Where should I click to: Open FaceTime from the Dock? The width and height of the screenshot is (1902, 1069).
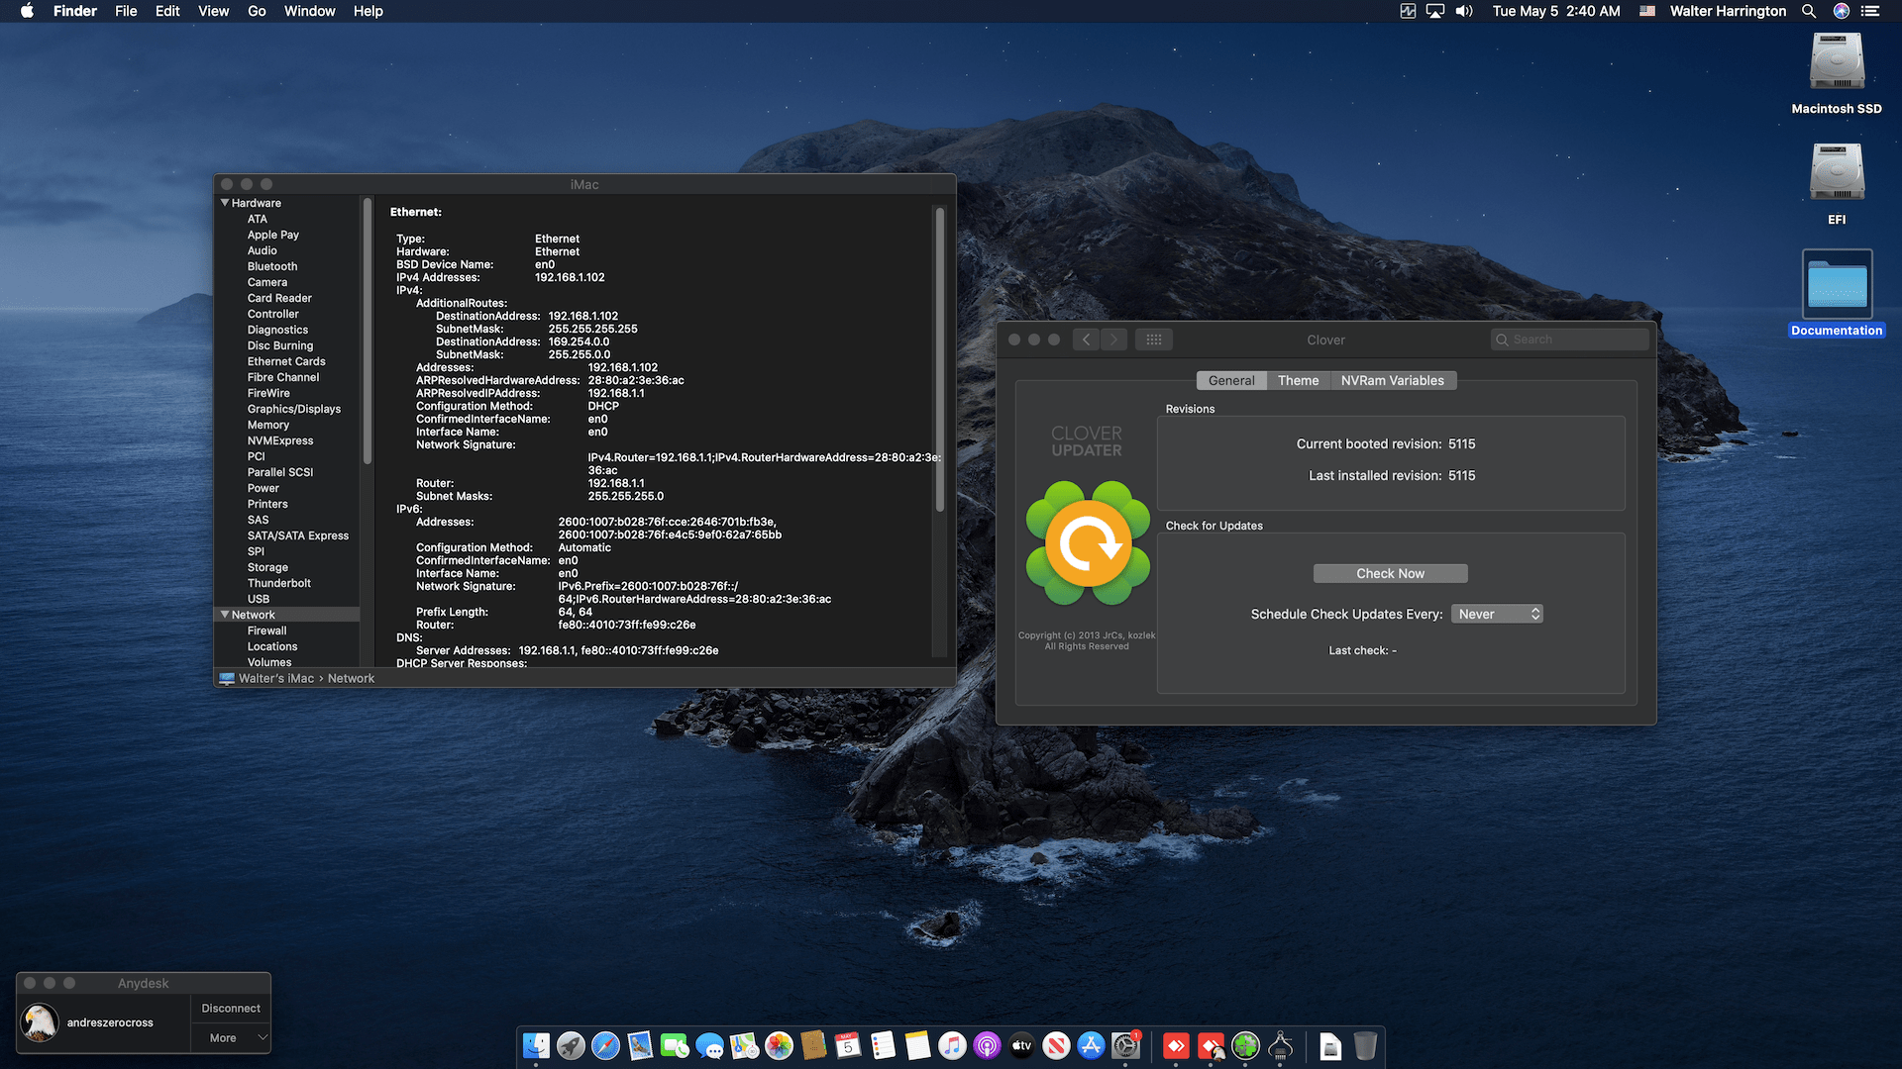click(x=675, y=1045)
